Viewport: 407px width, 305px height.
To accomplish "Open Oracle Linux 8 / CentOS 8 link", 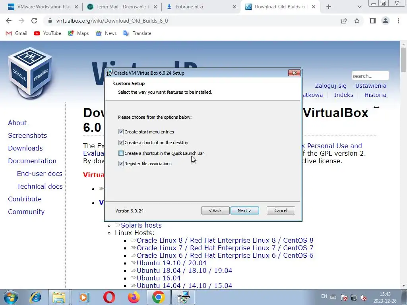I will (x=225, y=240).
